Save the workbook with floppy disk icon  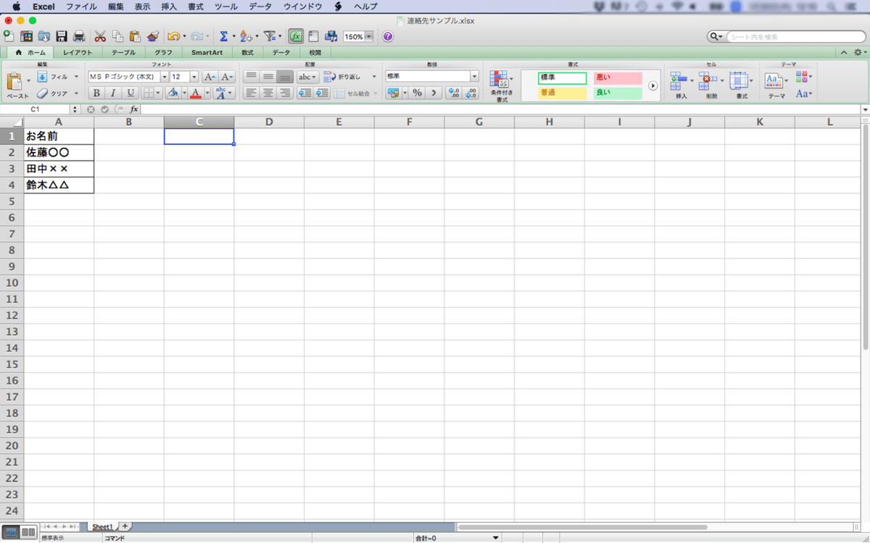tap(62, 36)
